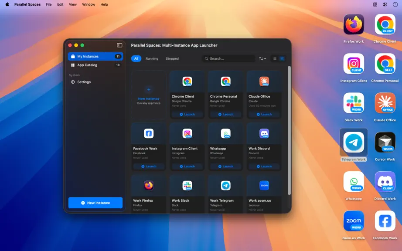Viewport: 402px width, 251px height.
Task: Click "Used 52 minutes ago" text
Action: pos(262,106)
